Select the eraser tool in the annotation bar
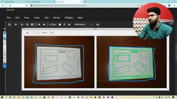 5,44
